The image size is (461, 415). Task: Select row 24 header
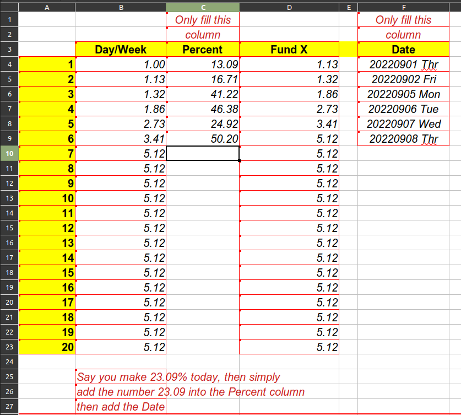[9, 362]
